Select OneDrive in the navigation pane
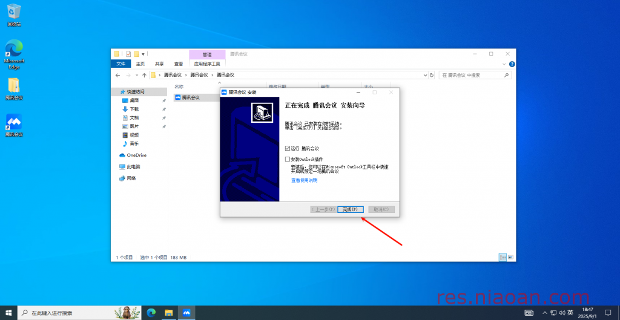 pyautogui.click(x=136, y=155)
